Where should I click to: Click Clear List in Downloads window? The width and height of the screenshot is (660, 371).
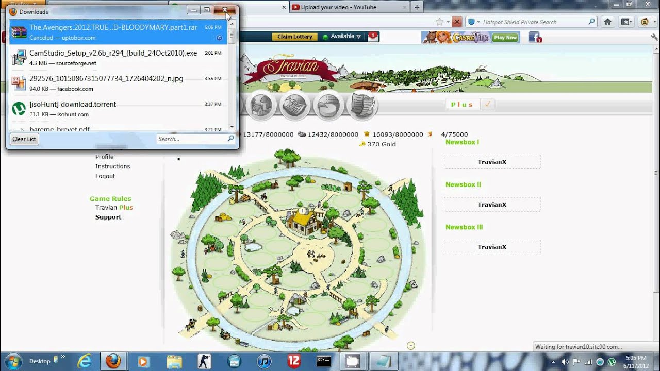pos(24,139)
